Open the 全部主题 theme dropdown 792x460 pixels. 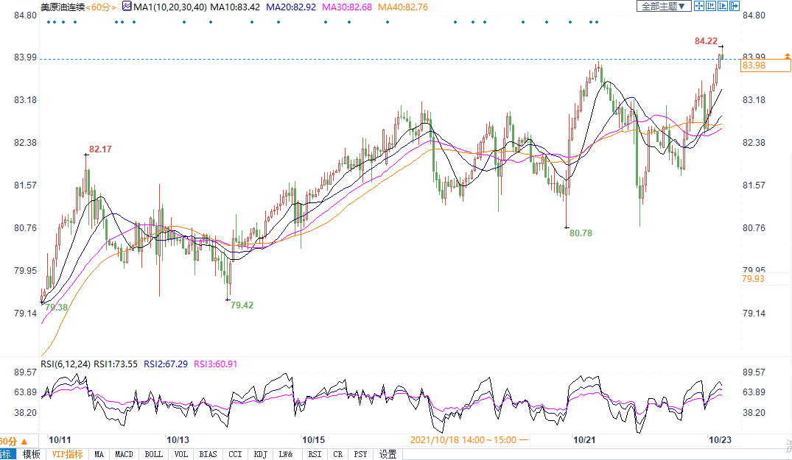[663, 6]
